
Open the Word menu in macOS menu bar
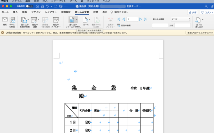[5, 1]
